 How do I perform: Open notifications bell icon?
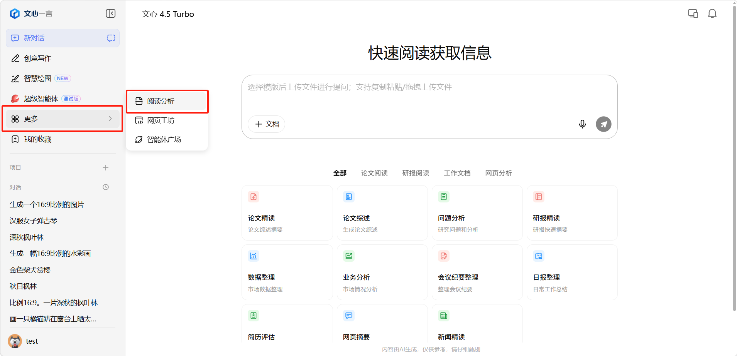pos(712,14)
